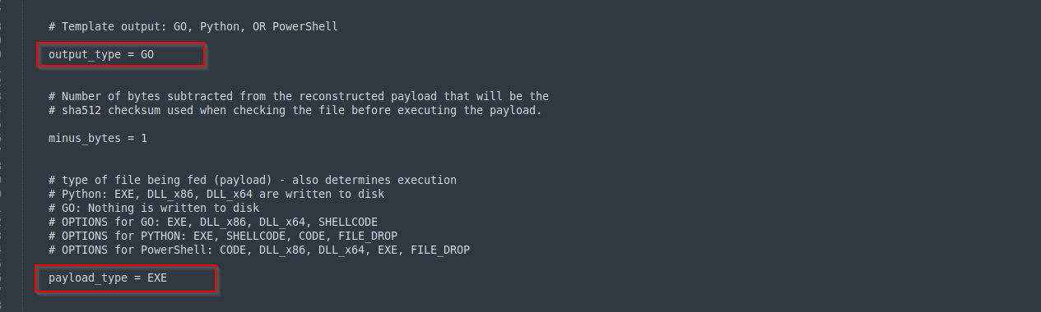Click the word sha512 in the comment
Viewport: 1041px width, 312px height.
pyautogui.click(x=81, y=110)
